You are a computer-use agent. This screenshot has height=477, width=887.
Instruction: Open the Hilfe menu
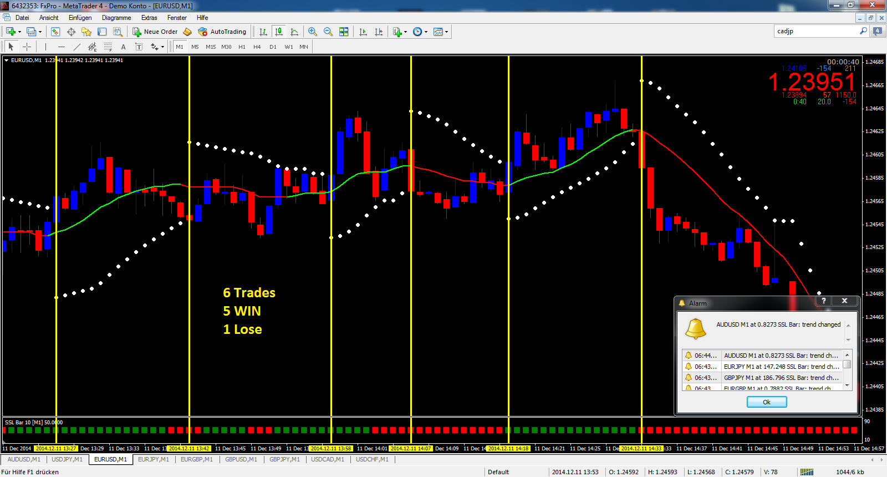202,18
